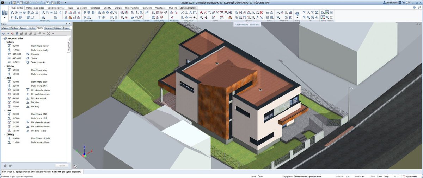Collapse the Základy group in the tree
This screenshot has height=178, width=423.
click(x=4, y=134)
